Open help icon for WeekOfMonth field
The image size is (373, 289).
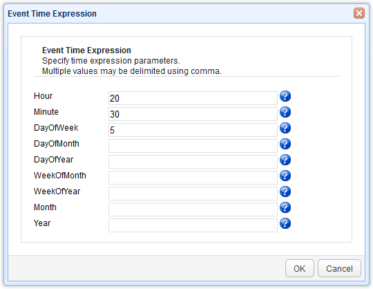[285, 176]
